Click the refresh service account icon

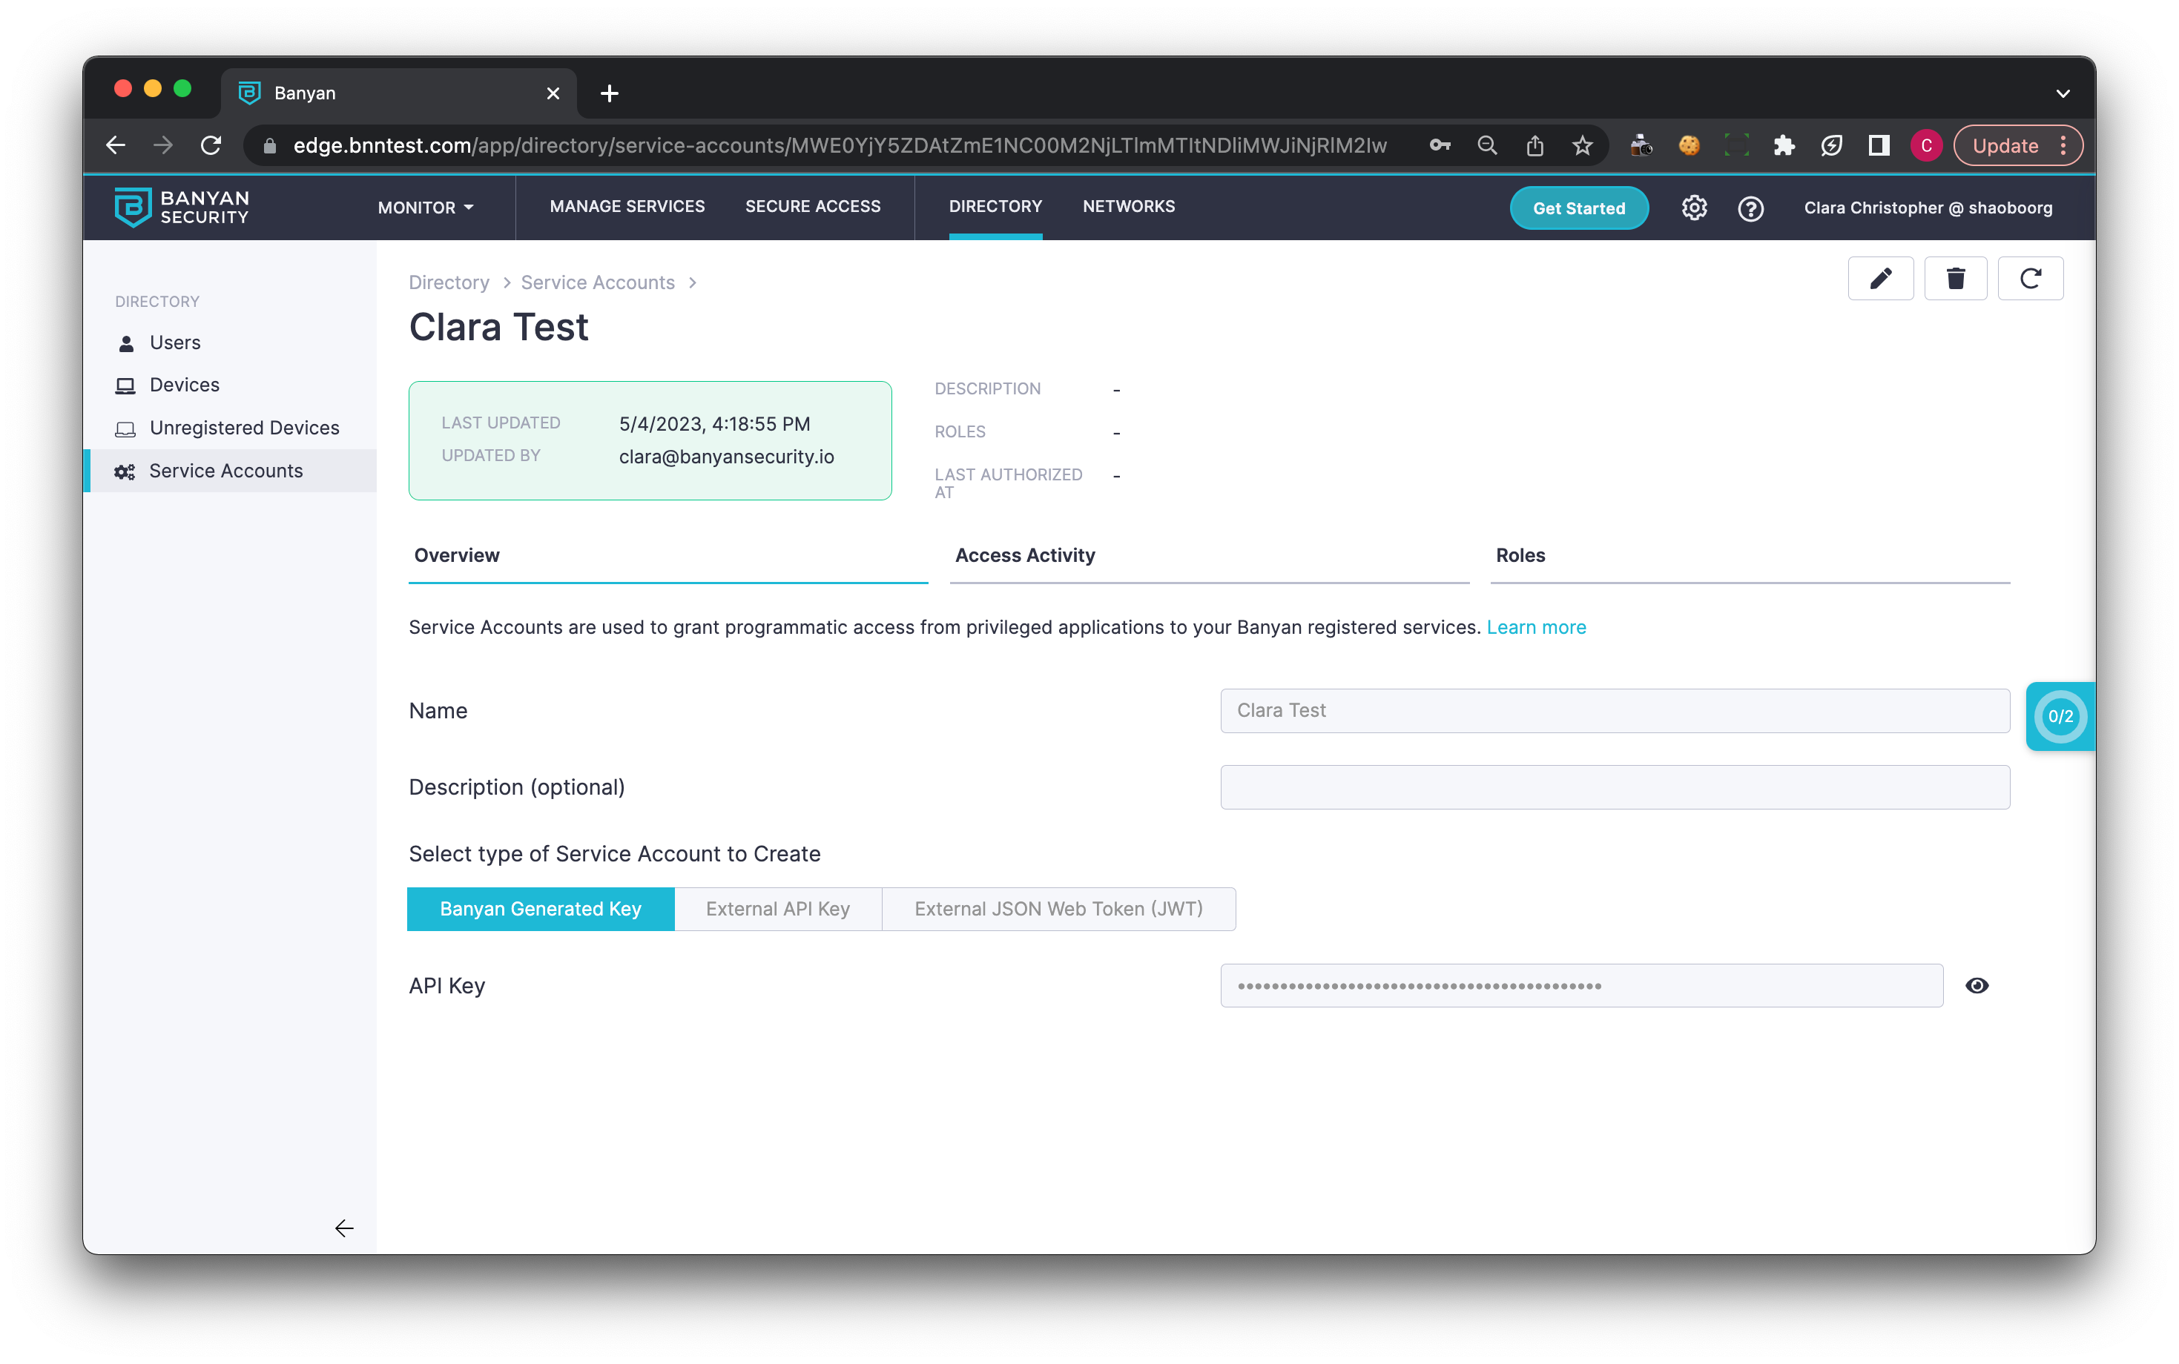(2030, 279)
